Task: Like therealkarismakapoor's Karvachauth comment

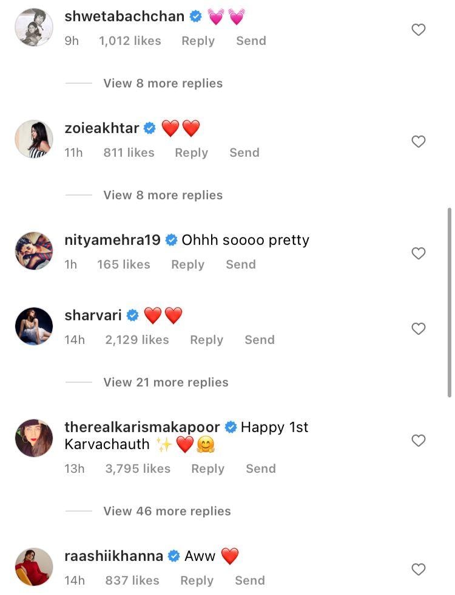Action: pyautogui.click(x=419, y=441)
